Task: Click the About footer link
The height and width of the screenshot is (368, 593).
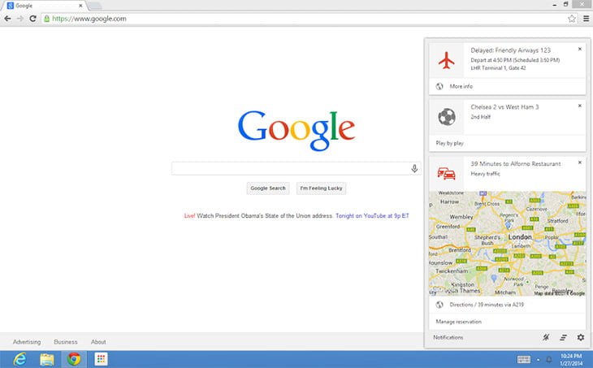Action: (x=98, y=342)
